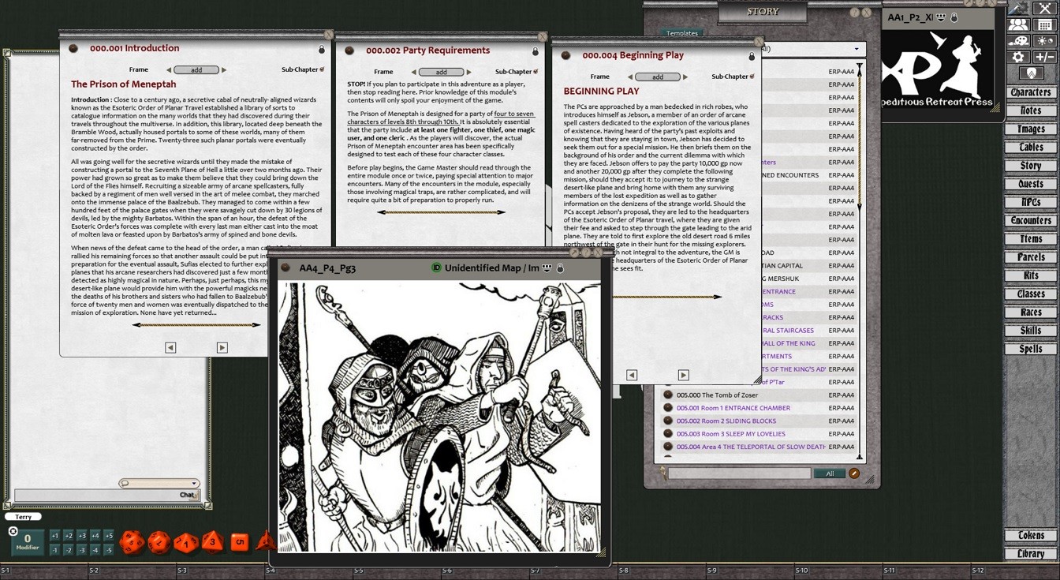The width and height of the screenshot is (1060, 580).
Task: Open drawing tools with the palette icon
Action: click(x=1018, y=40)
